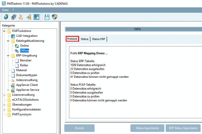Viewport: 202px width, 134px height.
Task: Click the Material document icon
Action: tap(13, 71)
